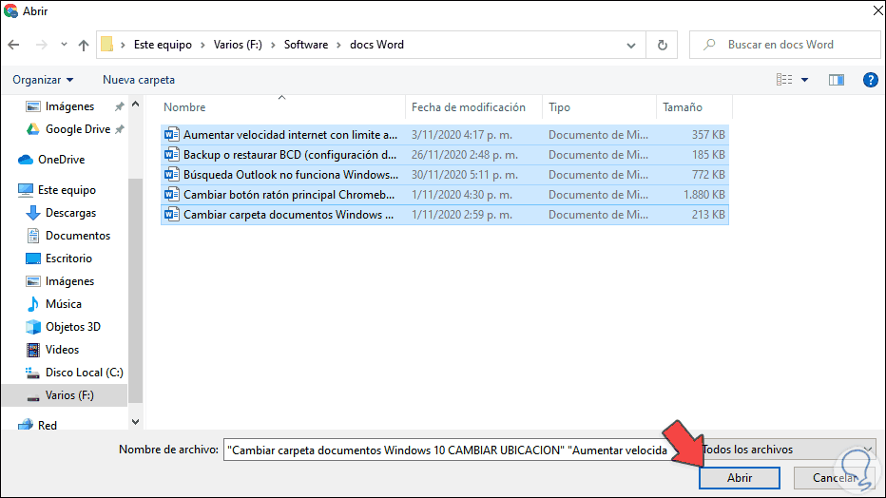The height and width of the screenshot is (498, 886).
Task: Close the Abrir dialog
Action: [x=876, y=10]
